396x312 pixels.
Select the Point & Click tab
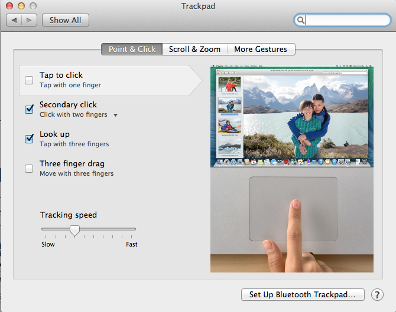click(x=132, y=49)
